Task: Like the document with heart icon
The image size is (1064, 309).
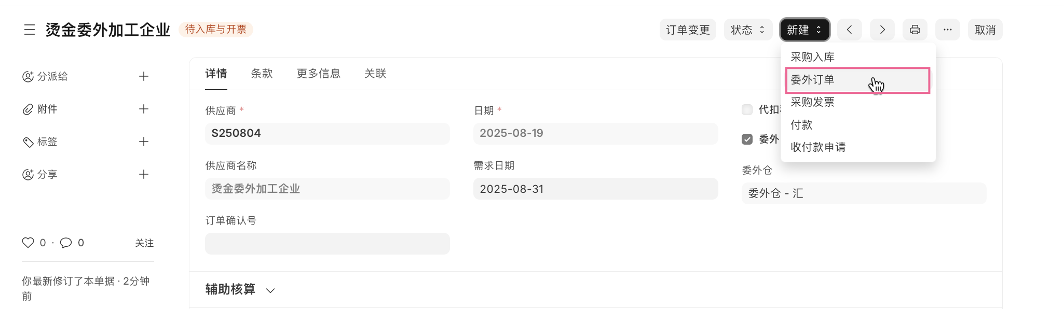Action: (28, 243)
